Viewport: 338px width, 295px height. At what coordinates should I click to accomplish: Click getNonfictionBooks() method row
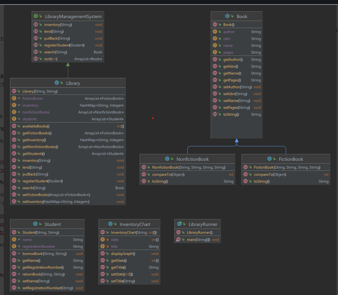[x=68, y=147]
